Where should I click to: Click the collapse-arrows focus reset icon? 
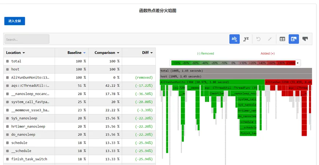point(270,39)
